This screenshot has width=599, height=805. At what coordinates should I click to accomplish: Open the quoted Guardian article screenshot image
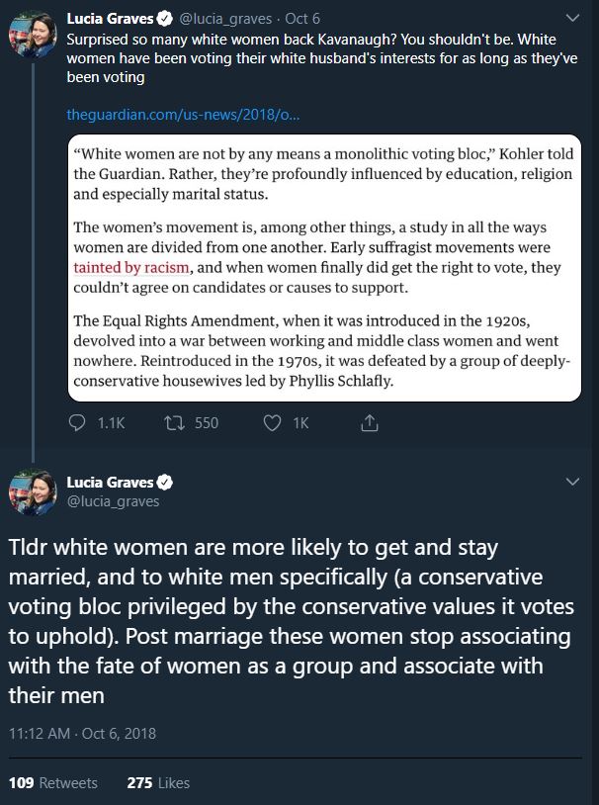pos(323,267)
